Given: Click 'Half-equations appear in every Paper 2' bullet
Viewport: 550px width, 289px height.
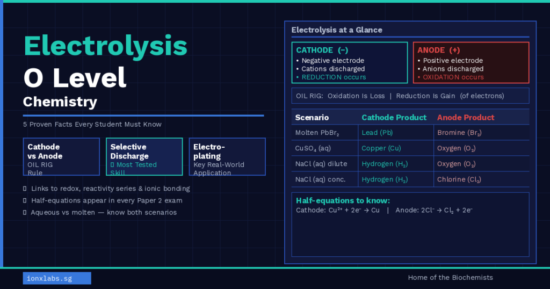Looking at the screenshot, I should point(103,200).
